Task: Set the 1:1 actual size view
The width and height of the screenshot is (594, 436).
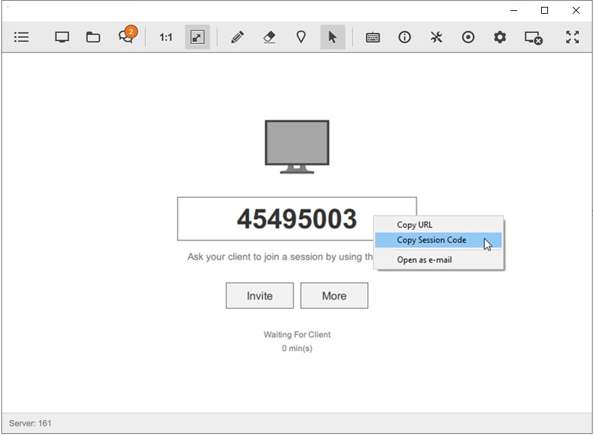Action: click(x=166, y=37)
